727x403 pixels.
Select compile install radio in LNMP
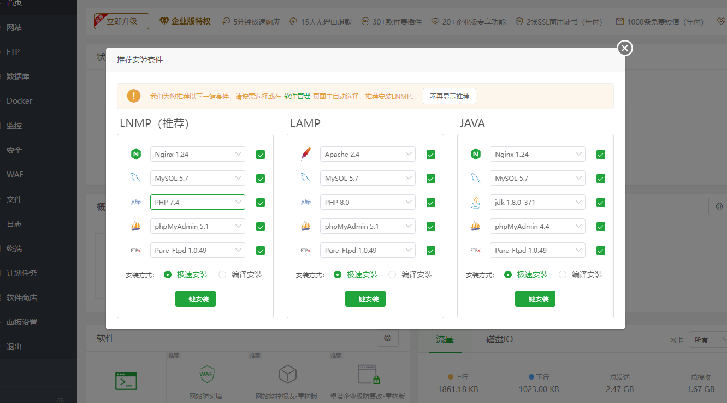point(222,275)
